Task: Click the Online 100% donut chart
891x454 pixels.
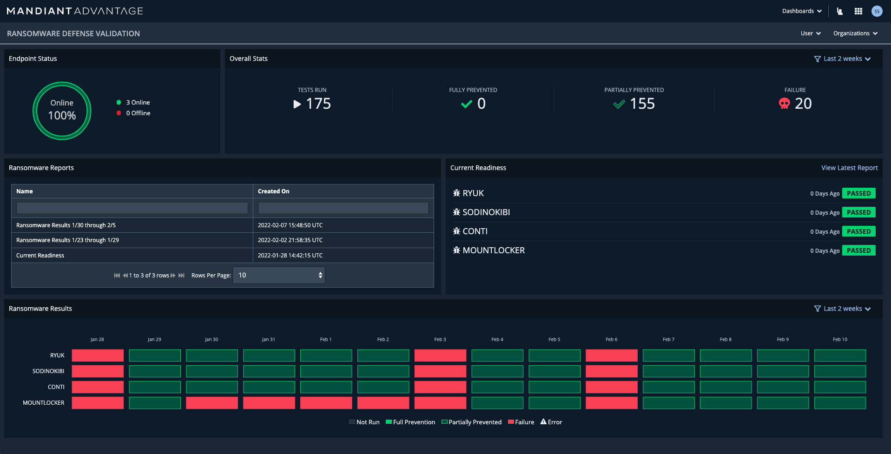Action: 62,111
